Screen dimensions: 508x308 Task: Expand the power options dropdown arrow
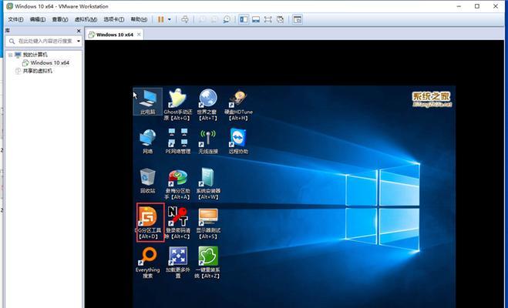pyautogui.click(x=170, y=19)
